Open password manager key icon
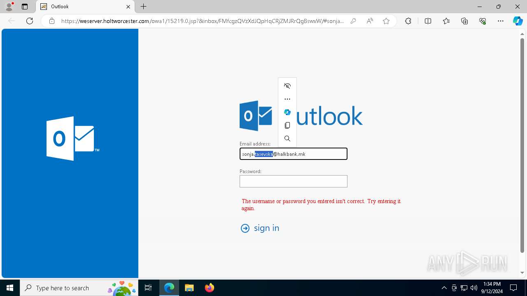Screen dimensions: 527x296 pyautogui.click(x=353, y=21)
